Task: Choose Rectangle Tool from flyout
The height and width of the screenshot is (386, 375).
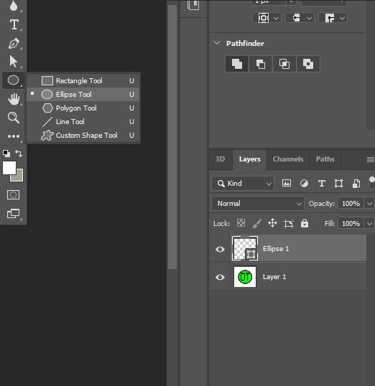Action: click(x=83, y=81)
